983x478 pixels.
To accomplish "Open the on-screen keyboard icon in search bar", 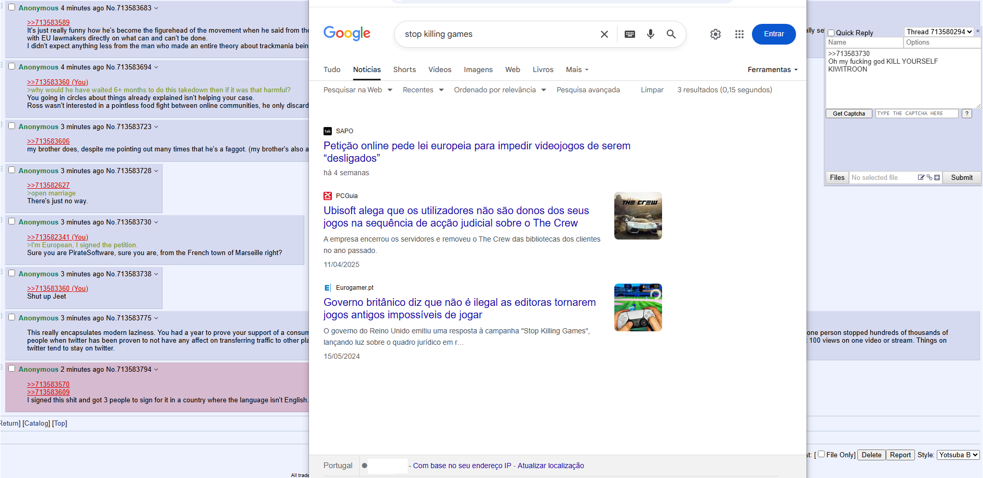I will point(630,34).
